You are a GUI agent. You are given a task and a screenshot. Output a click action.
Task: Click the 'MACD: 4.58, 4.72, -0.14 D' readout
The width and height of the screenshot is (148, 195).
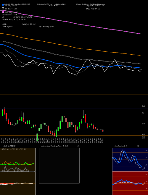(x=14, y=19)
